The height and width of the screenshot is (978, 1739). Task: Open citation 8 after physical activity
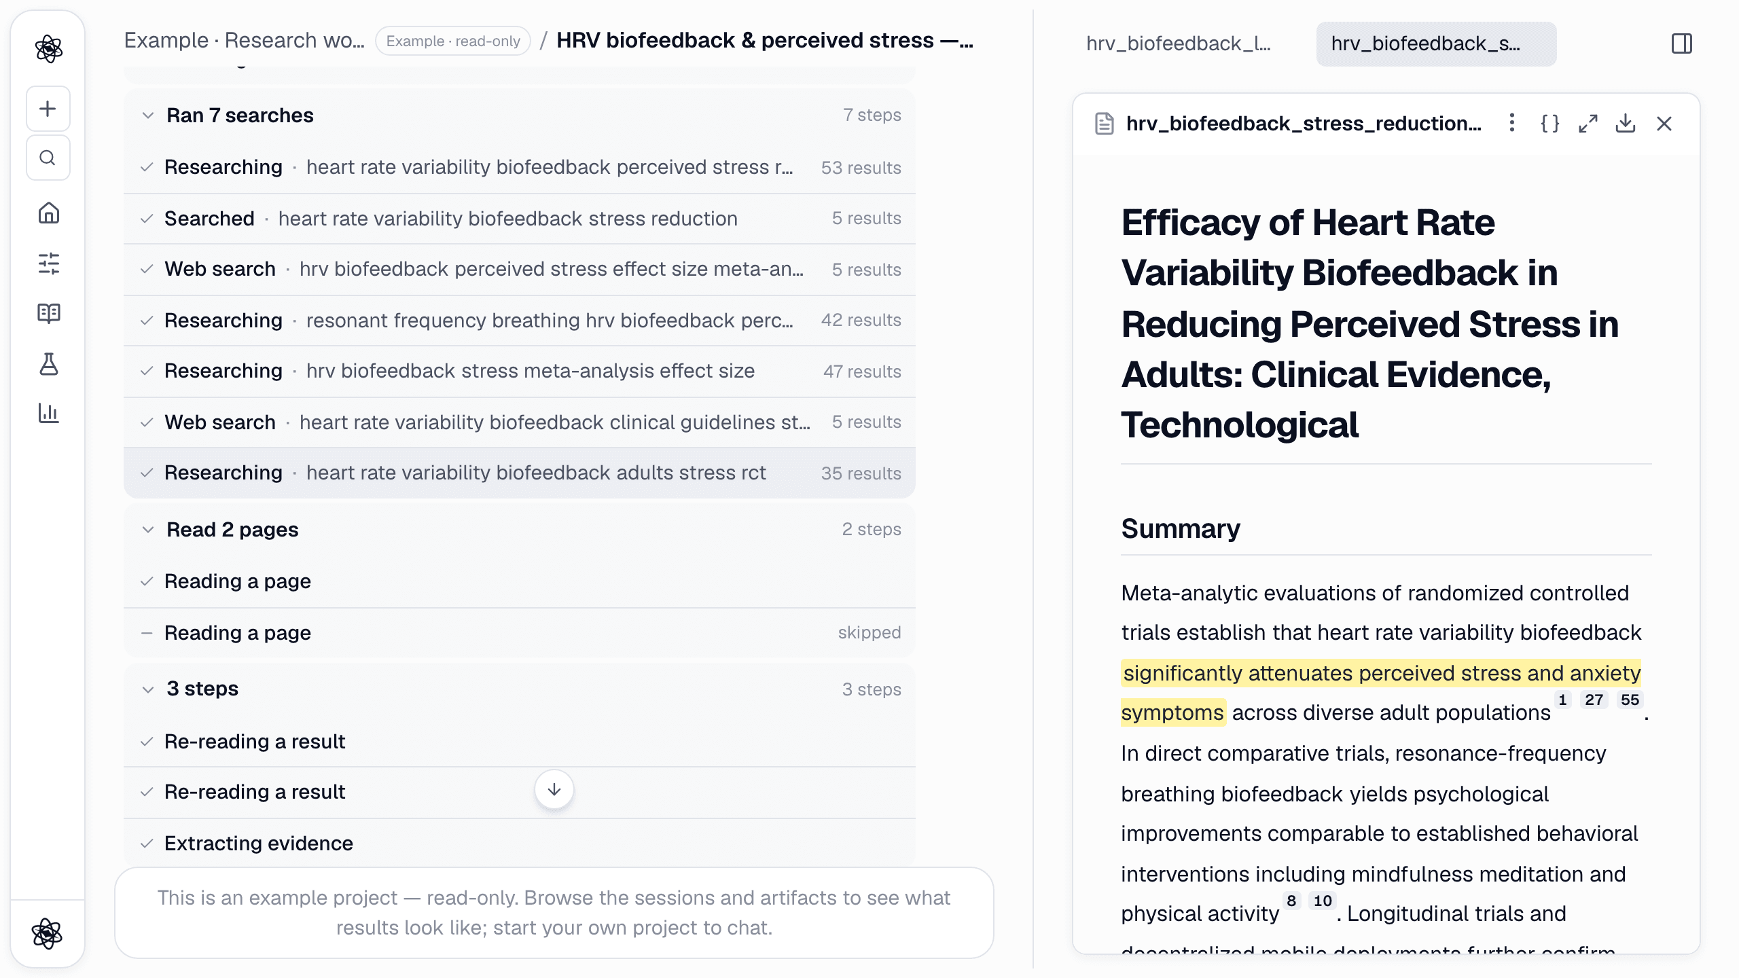[x=1291, y=901]
